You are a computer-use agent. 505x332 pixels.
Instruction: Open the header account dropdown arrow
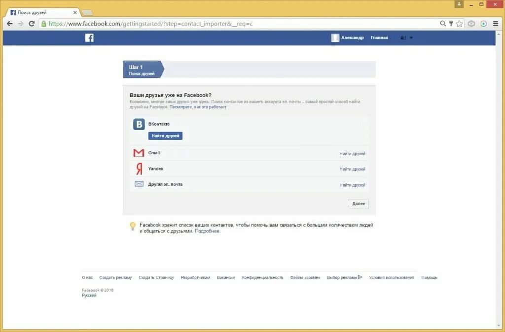tap(411, 37)
